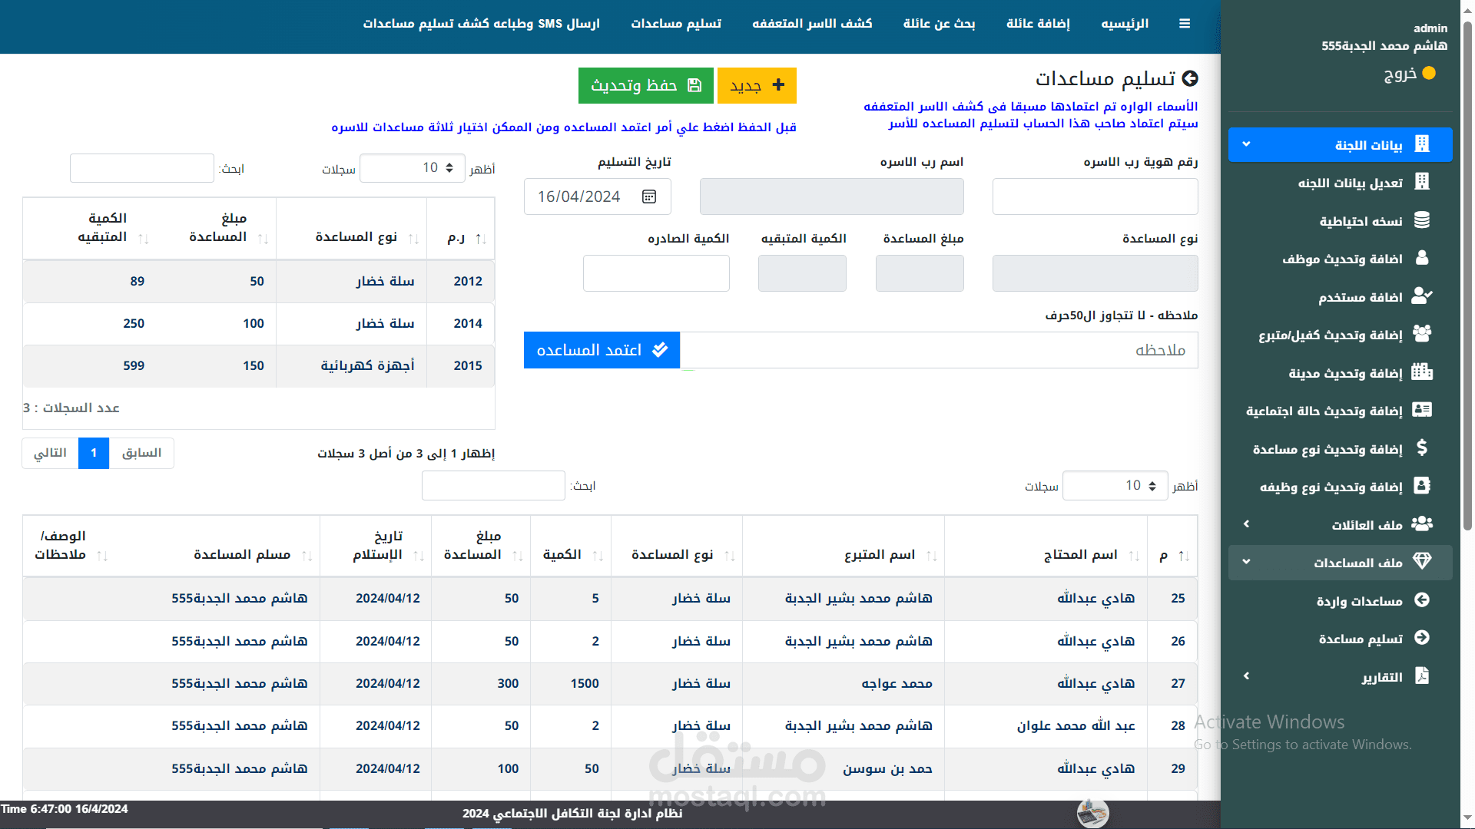Image resolution: width=1475 pixels, height=829 pixels.
Task: Click the blue اعتمد المساعده button
Action: [x=602, y=350]
